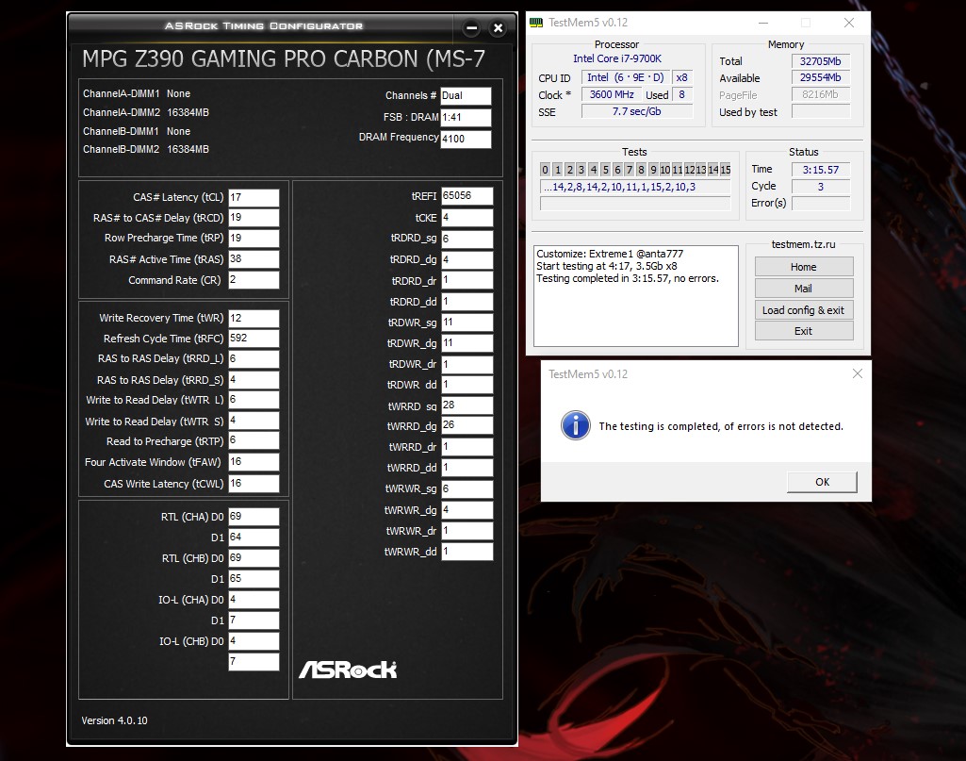966x761 pixels.
Task: Click the Cycle value 3 in Status
Action: 821,186
